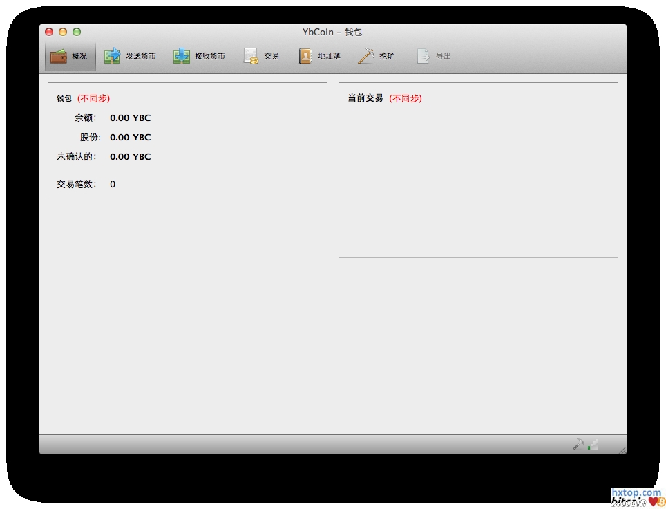Screen dimensions: 666x509
Task: Click the 交易笔数 transaction count value
Action: click(x=113, y=184)
